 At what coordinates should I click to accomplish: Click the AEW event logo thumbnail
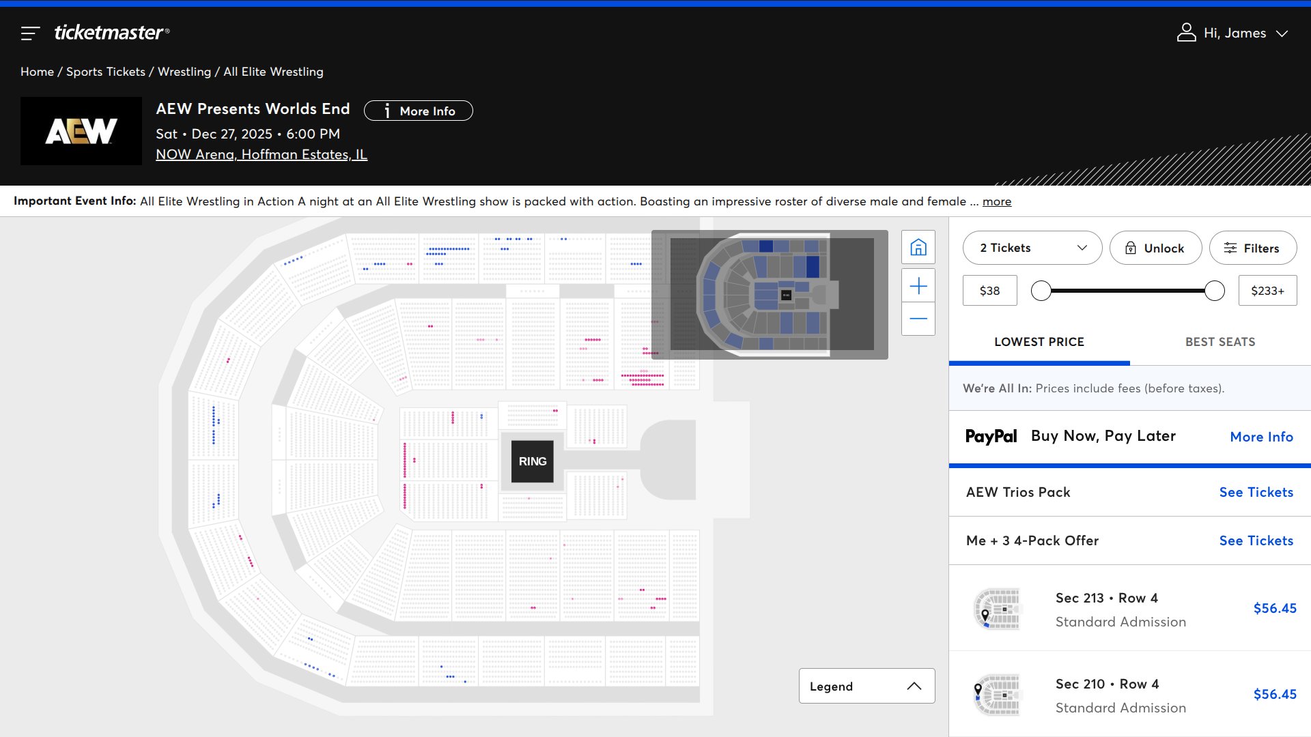[81, 131]
